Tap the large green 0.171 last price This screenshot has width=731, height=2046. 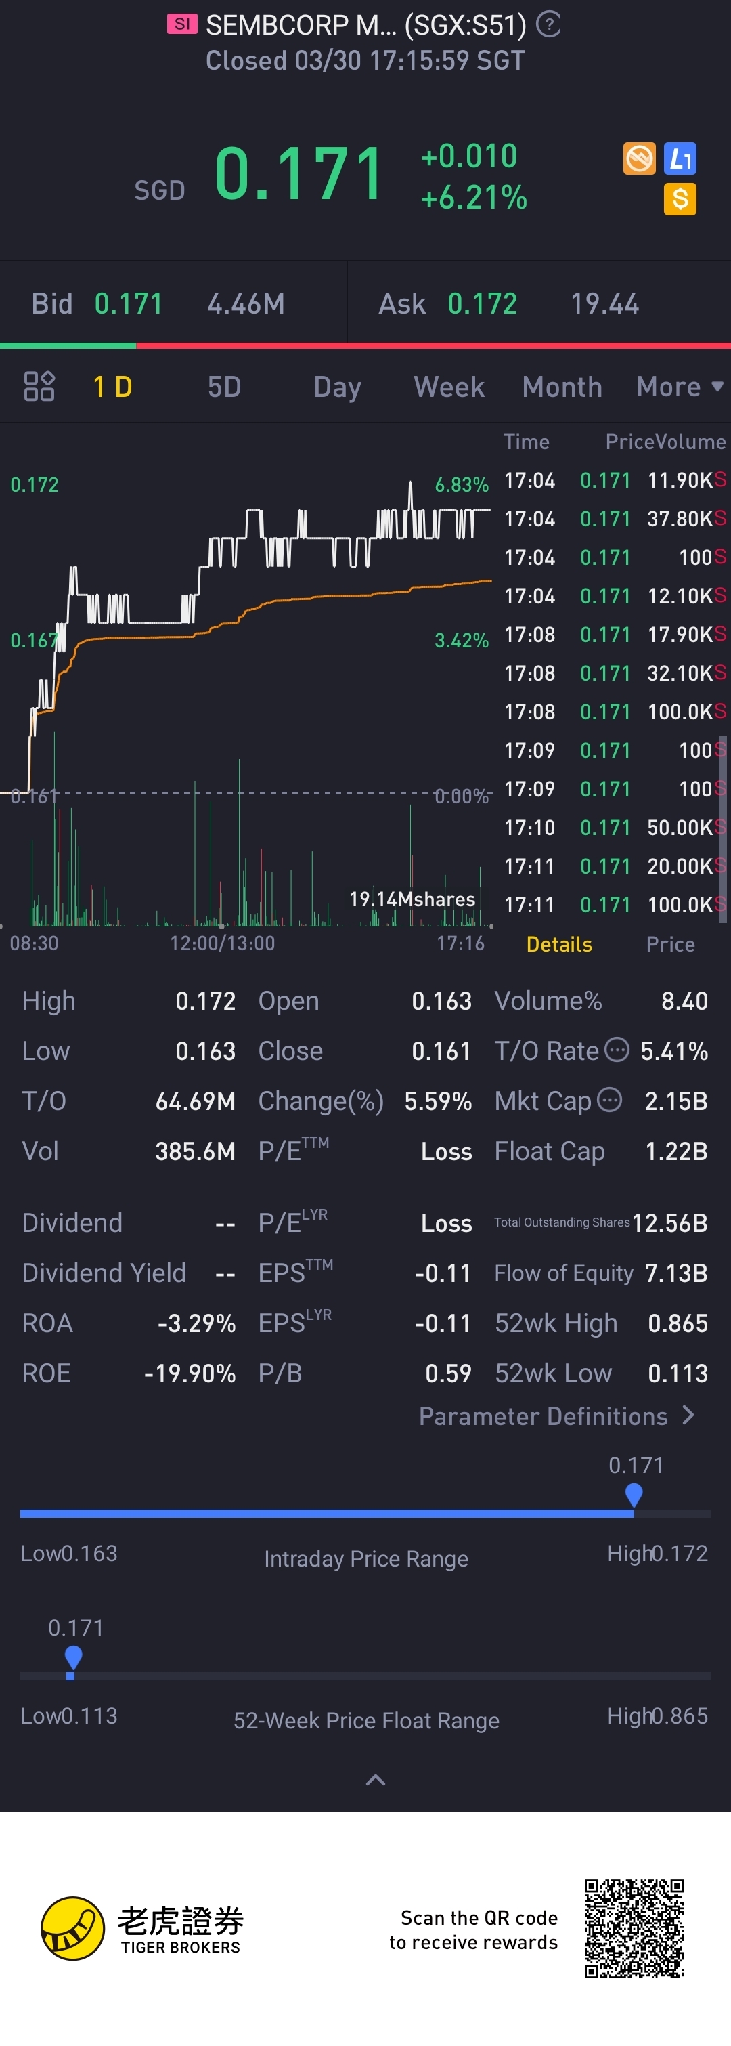click(x=299, y=173)
